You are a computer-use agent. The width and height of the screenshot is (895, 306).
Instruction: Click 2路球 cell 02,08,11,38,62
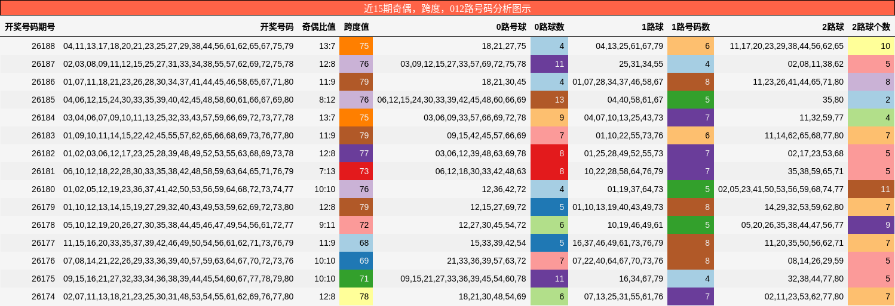pos(816,64)
